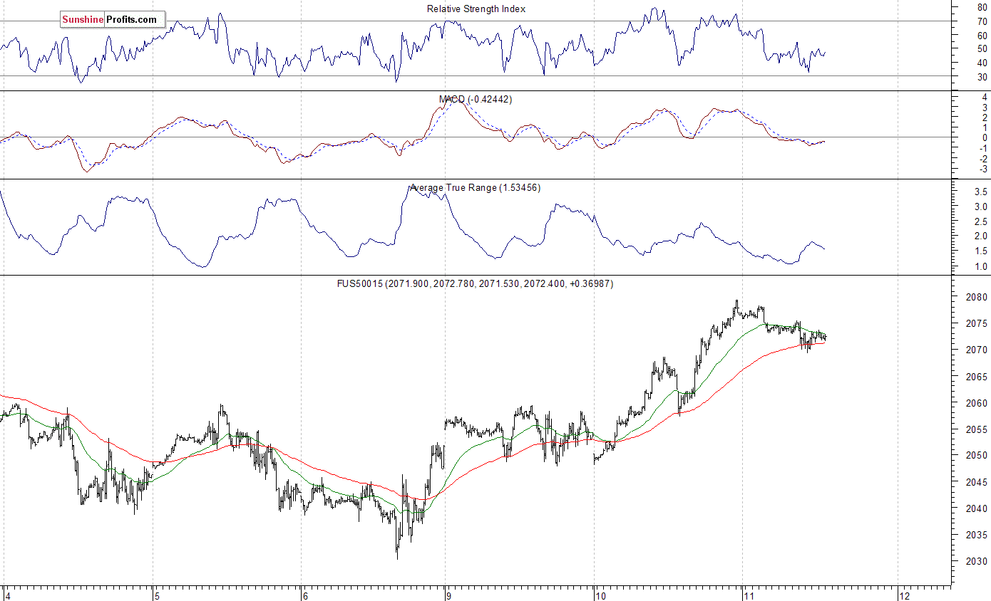Click the price axis value 2055
Image resolution: width=991 pixels, height=601 pixels.
(977, 429)
